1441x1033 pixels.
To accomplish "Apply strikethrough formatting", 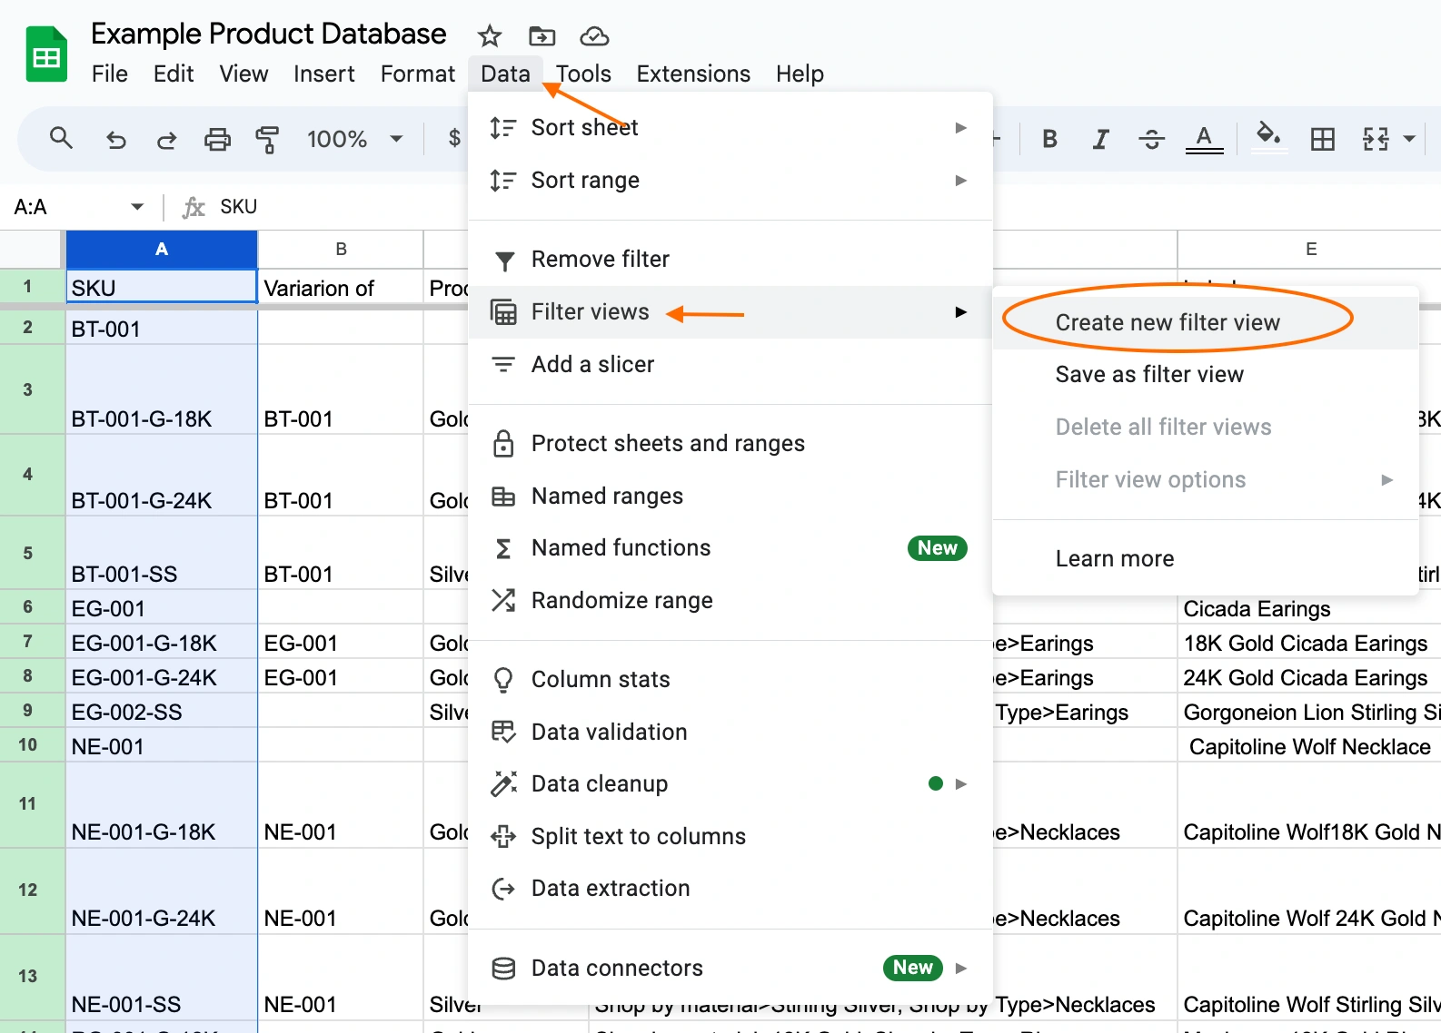I will [x=1151, y=139].
